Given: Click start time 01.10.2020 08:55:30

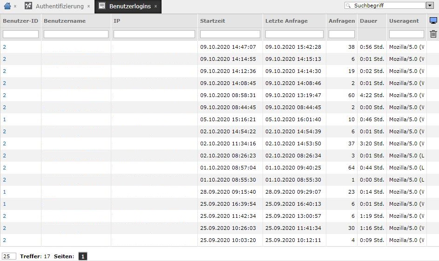Looking at the screenshot, I should tap(228, 180).
